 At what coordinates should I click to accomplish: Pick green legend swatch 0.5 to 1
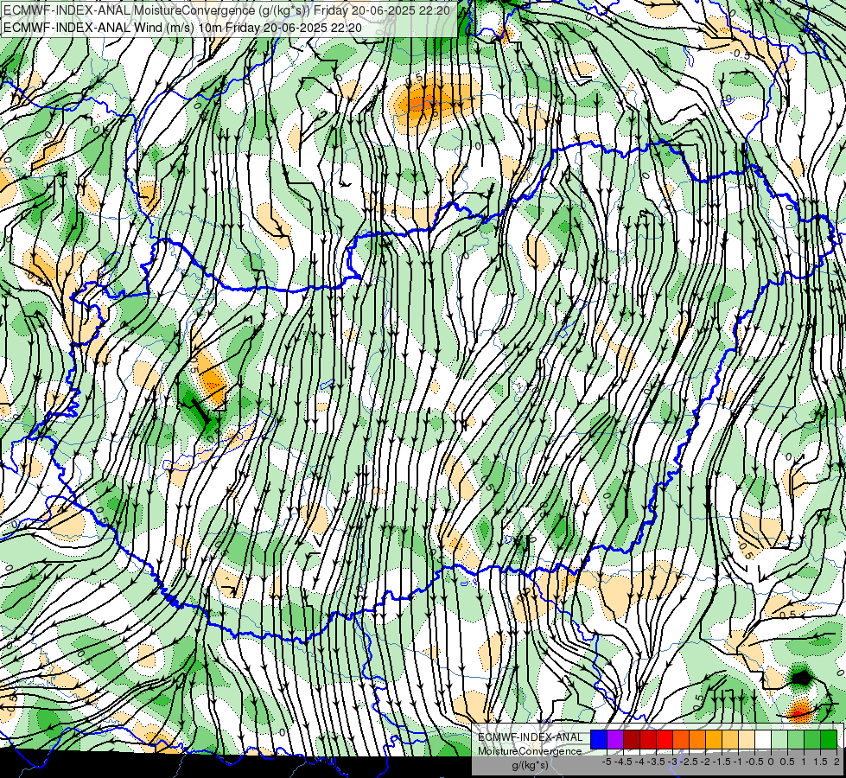[796, 740]
